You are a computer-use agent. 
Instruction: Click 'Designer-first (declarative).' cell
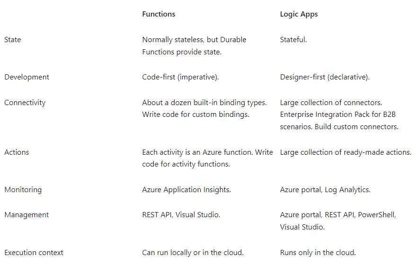[325, 77]
